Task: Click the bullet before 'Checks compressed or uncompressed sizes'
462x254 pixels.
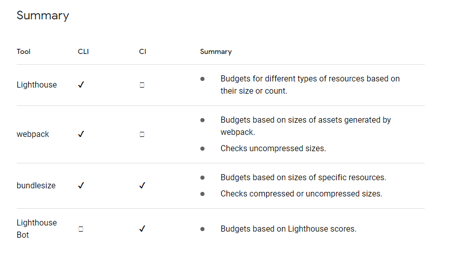Action: (202, 194)
